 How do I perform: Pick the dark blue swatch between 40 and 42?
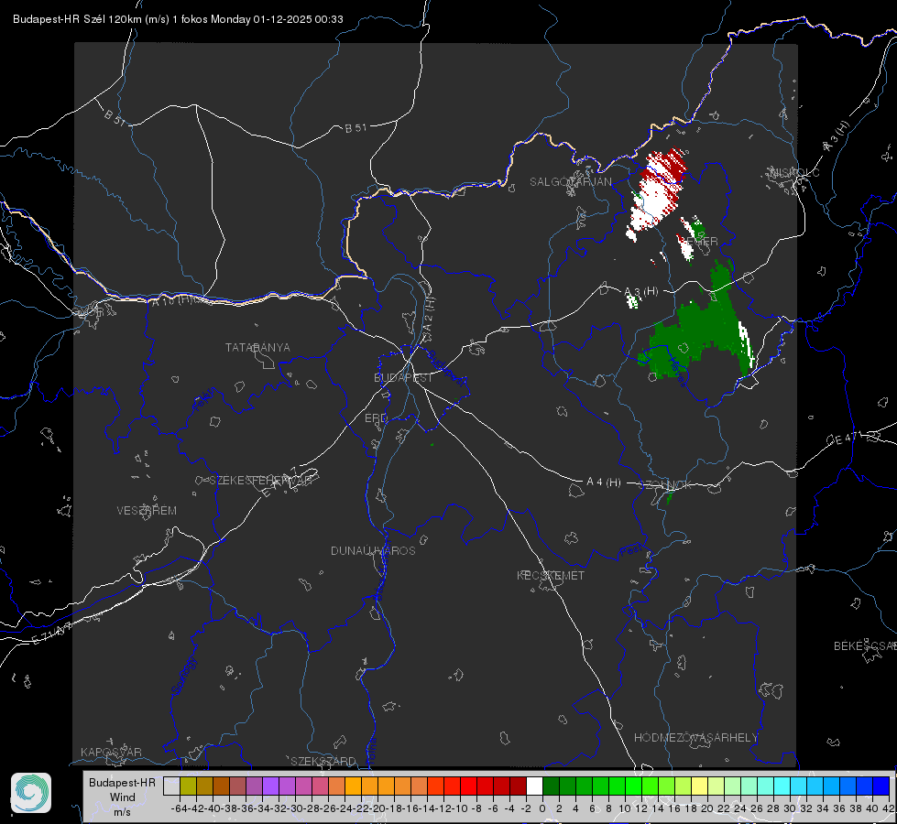tap(881, 786)
